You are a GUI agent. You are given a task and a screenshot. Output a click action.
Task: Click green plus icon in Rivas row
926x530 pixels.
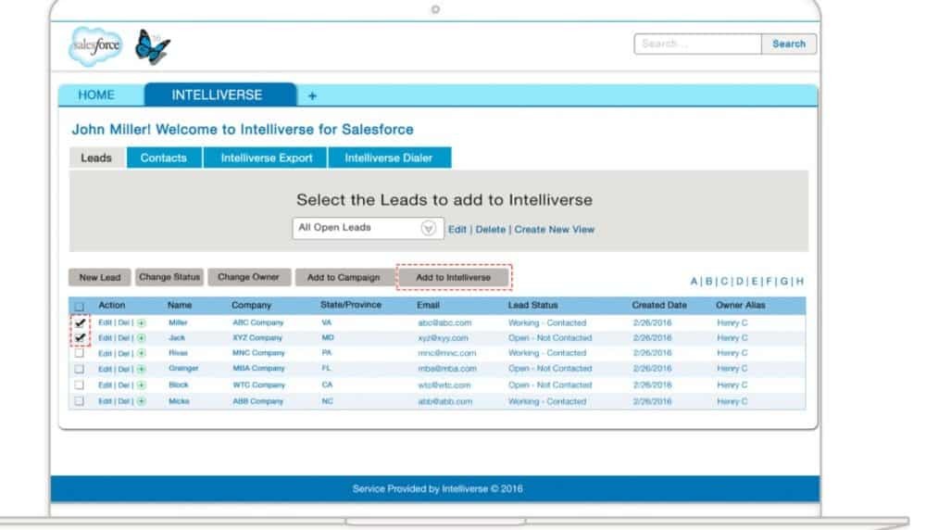142,353
